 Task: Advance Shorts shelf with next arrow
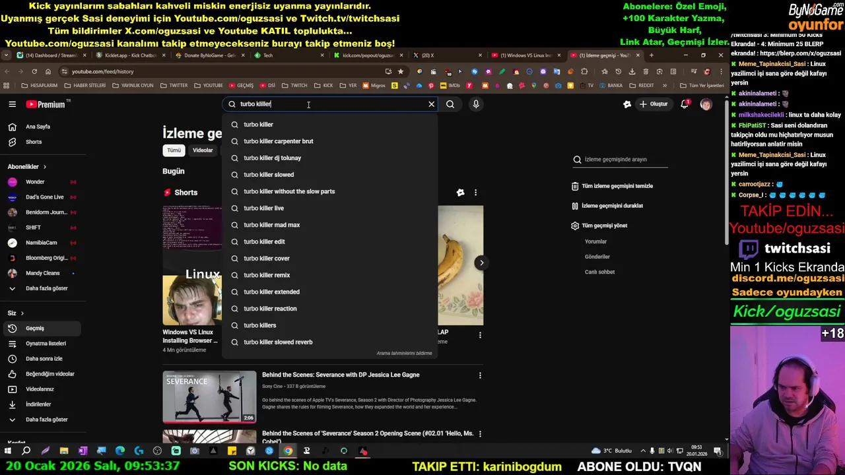(x=481, y=263)
